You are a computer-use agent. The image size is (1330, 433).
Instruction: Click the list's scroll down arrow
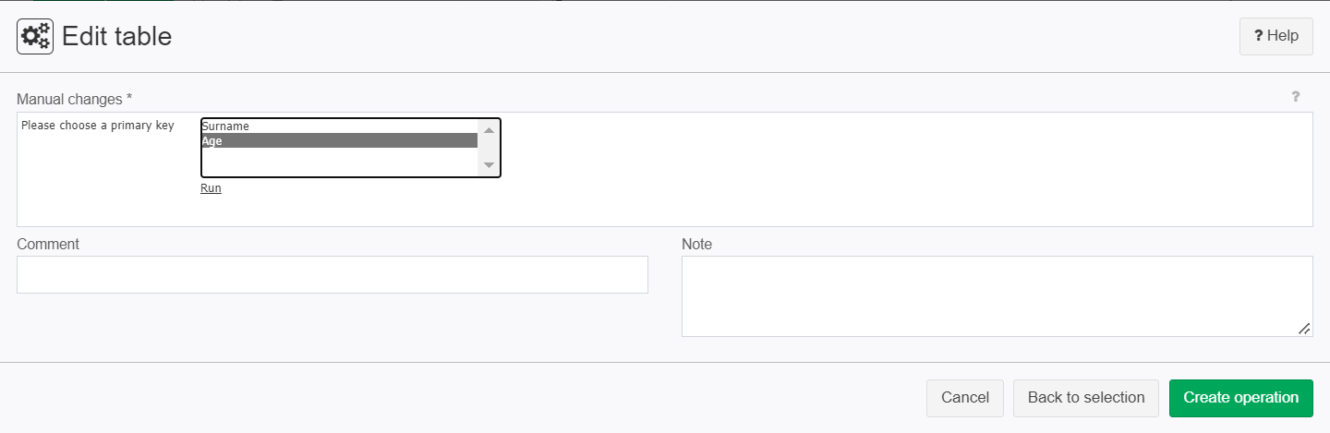coord(490,164)
